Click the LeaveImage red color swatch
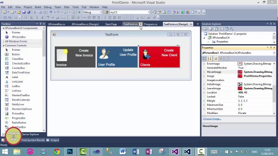Image resolution: width=278 pixels, height=156 pixels. coord(240,88)
